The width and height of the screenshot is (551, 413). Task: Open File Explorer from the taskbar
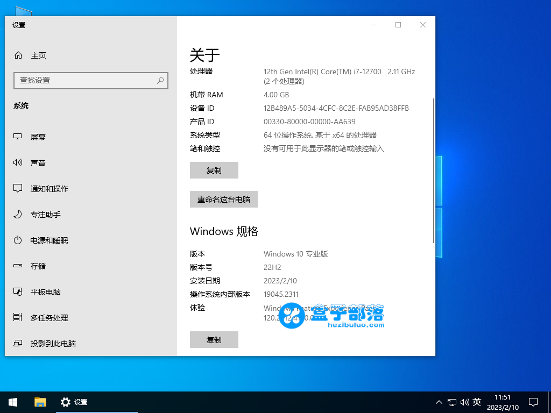coord(40,402)
